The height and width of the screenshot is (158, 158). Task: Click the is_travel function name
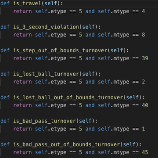point(27,4)
